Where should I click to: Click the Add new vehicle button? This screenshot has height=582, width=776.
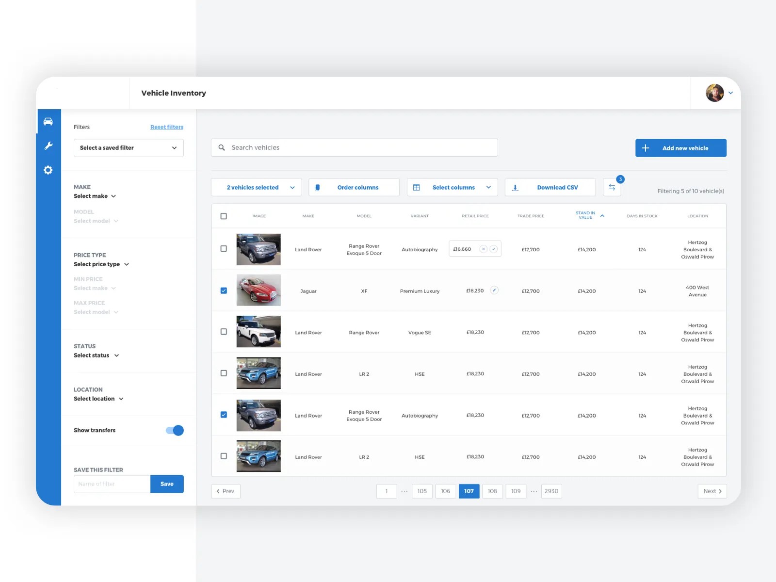point(681,148)
